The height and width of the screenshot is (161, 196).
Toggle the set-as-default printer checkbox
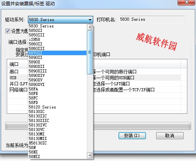[8, 31]
